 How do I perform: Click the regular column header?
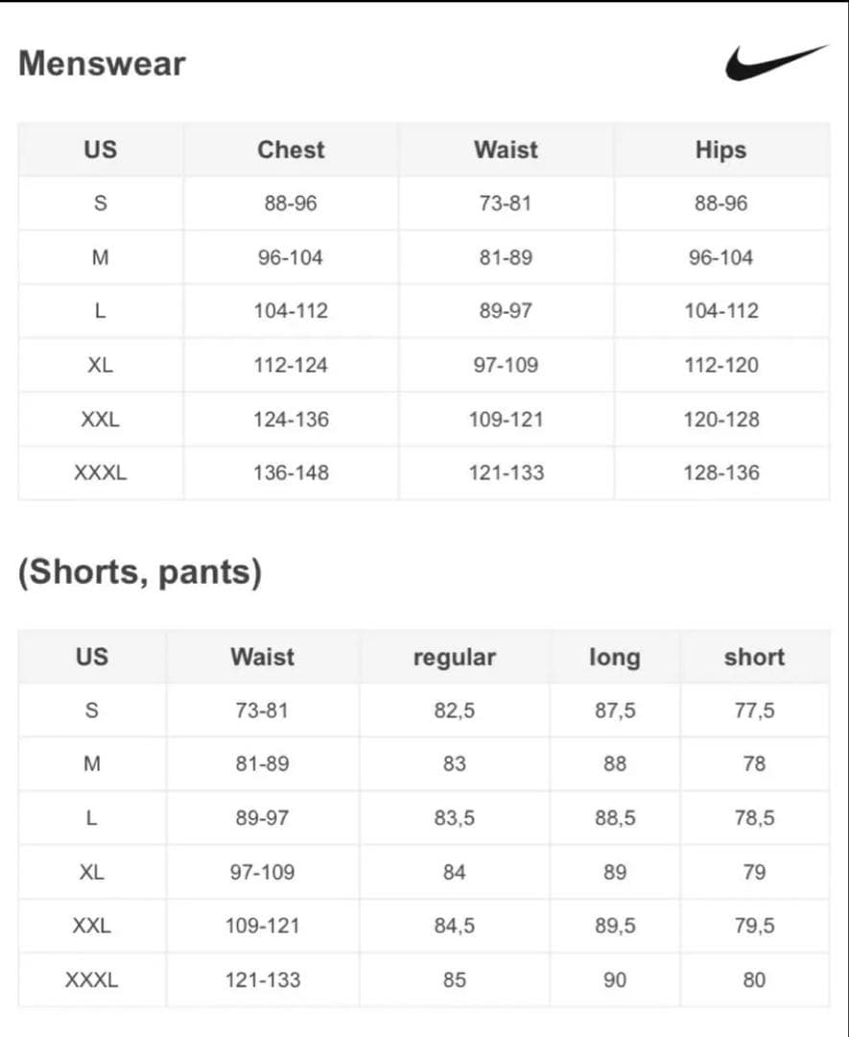pyautogui.click(x=455, y=657)
